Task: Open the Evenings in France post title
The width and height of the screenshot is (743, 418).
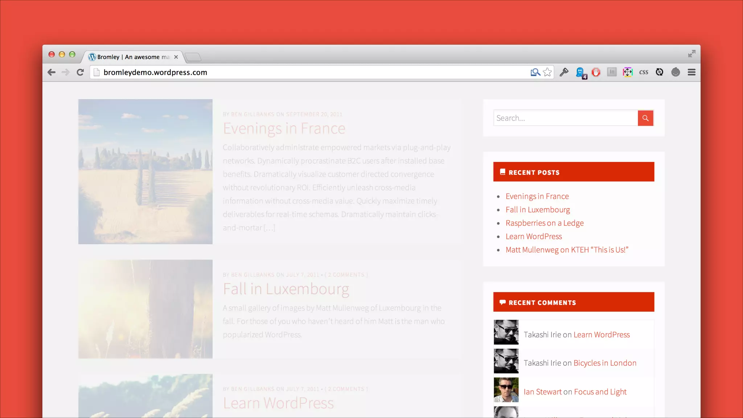Action: [284, 128]
